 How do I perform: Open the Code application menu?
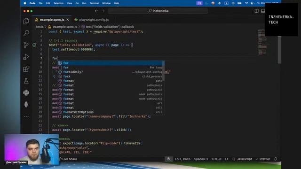(x=32, y=3)
